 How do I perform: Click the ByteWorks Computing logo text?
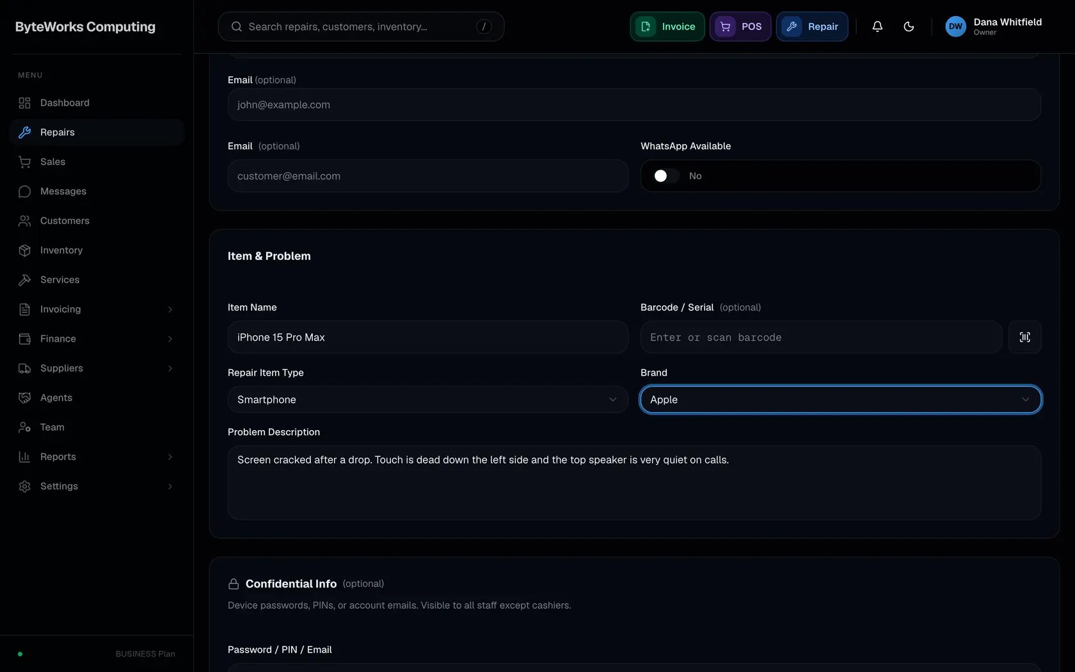(85, 27)
